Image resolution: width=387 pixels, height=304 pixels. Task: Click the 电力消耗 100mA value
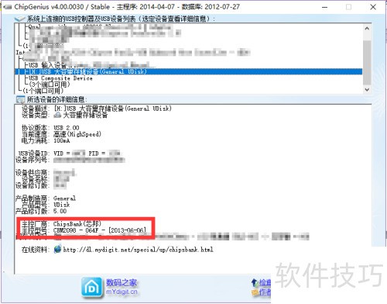62,140
